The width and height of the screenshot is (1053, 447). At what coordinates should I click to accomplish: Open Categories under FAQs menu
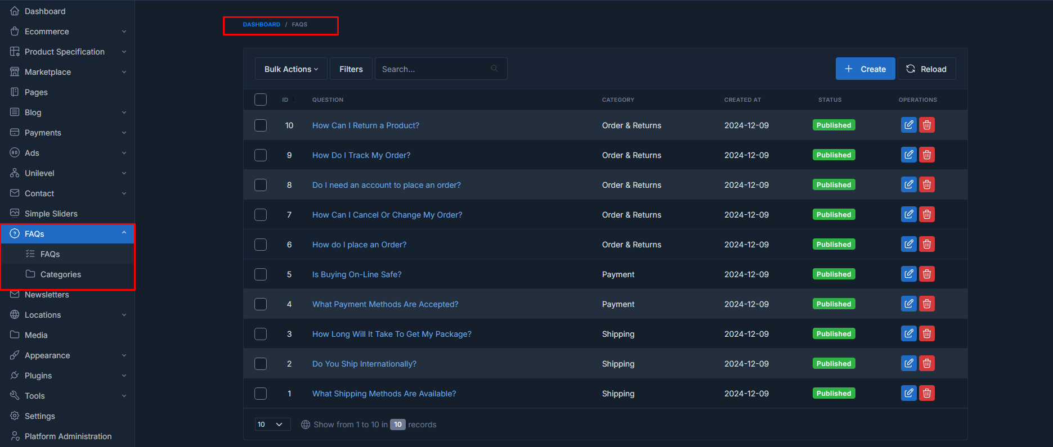60,274
